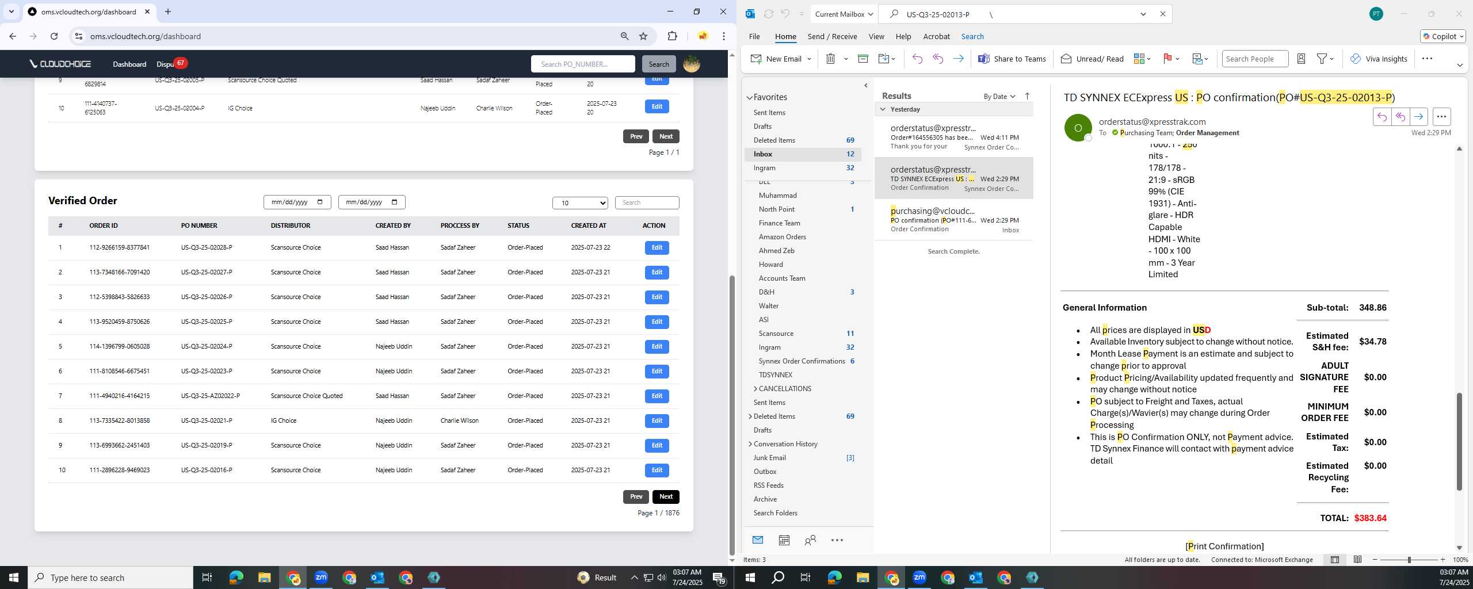The height and width of the screenshot is (589, 1473).
Task: Click the zoom-in plus in the Outlook status bar
Action: tap(1443, 560)
